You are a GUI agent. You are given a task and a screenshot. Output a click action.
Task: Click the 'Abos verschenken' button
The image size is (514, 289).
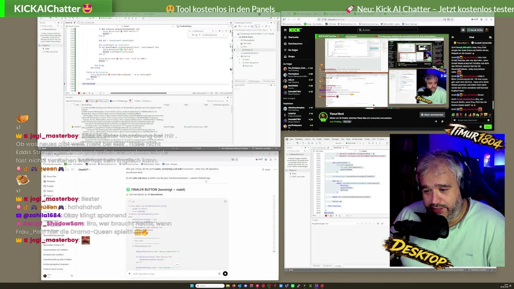click(433, 114)
